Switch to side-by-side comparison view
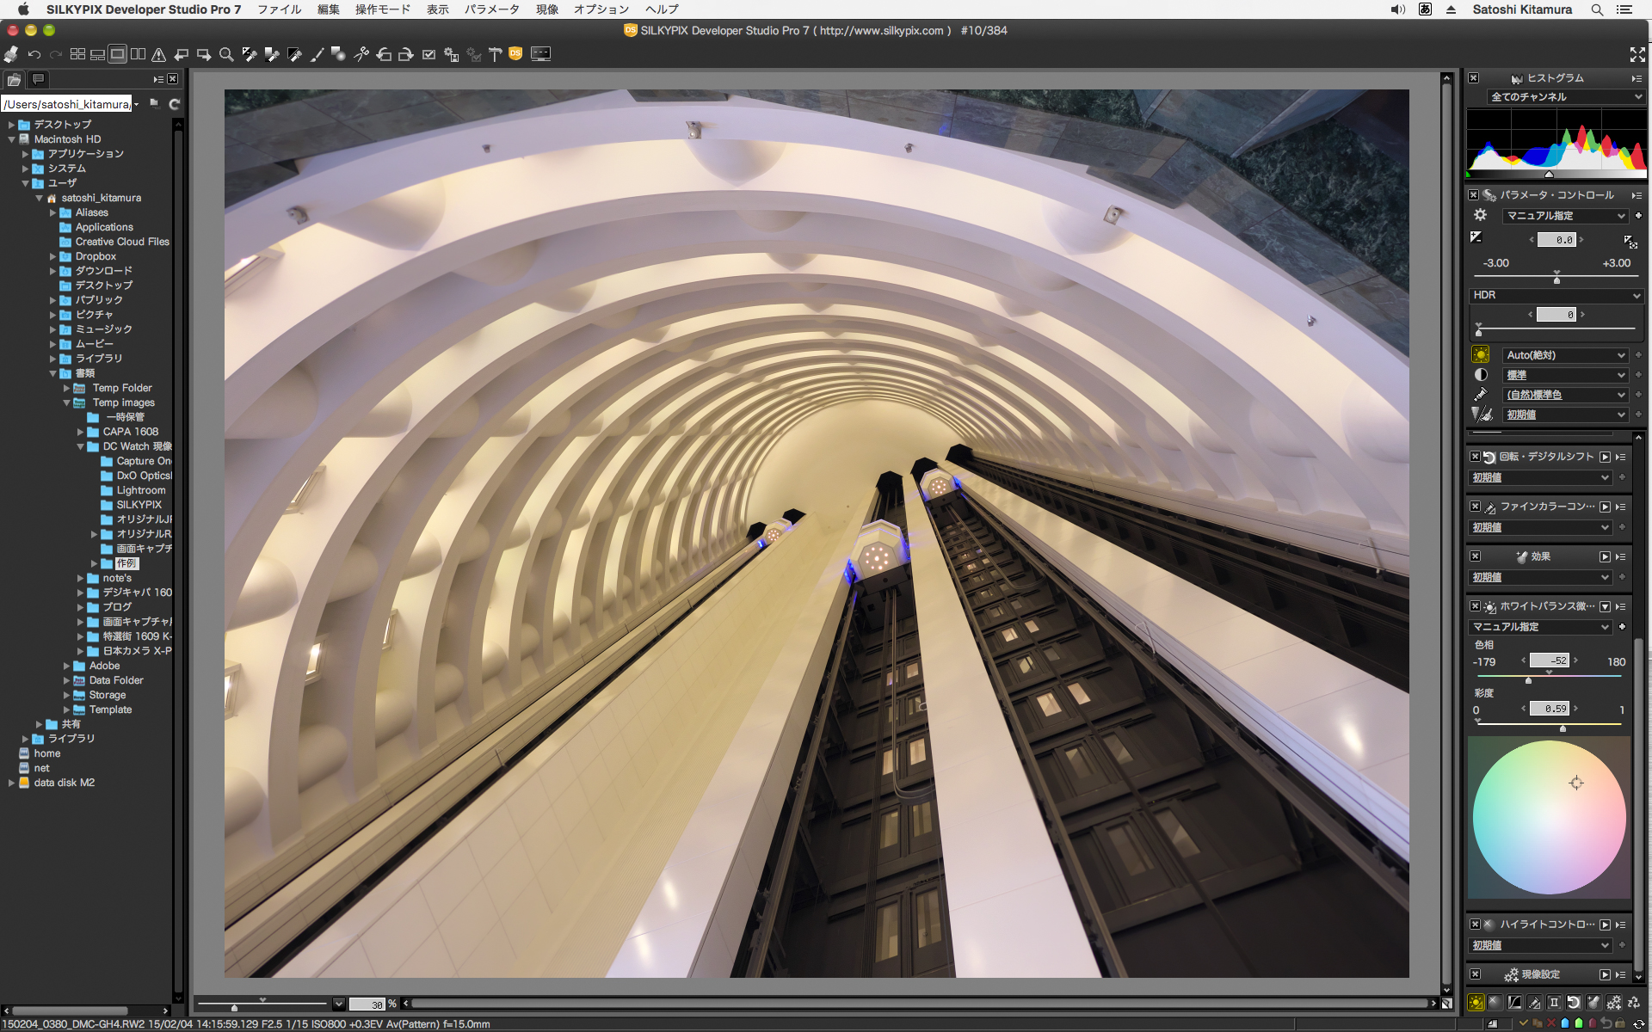The height and width of the screenshot is (1032, 1652). (x=138, y=54)
